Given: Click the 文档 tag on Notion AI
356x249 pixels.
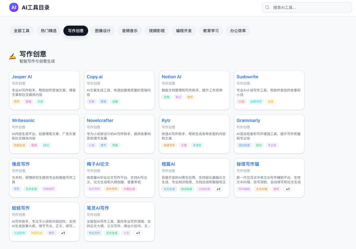Looking at the screenshot, I should coord(166,97).
